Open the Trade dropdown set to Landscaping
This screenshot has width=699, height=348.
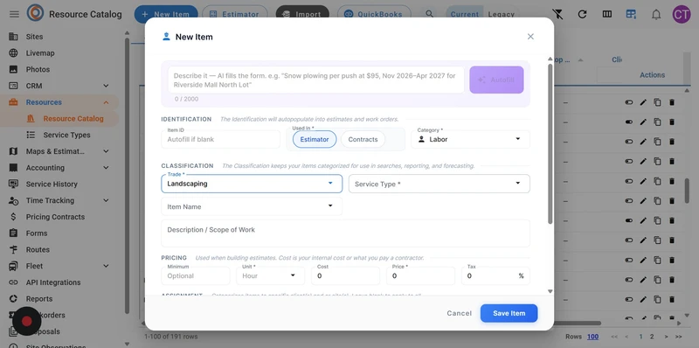252,184
